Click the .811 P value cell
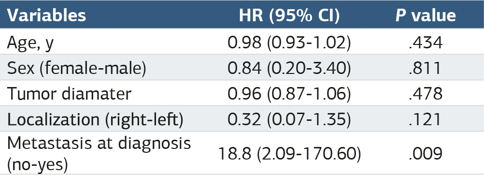 (x=426, y=69)
